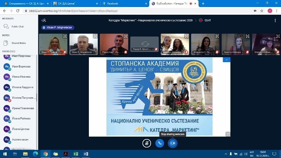Fullscreen Криста Нейкова webcam
281x158 pixels.
(x=248, y=36)
